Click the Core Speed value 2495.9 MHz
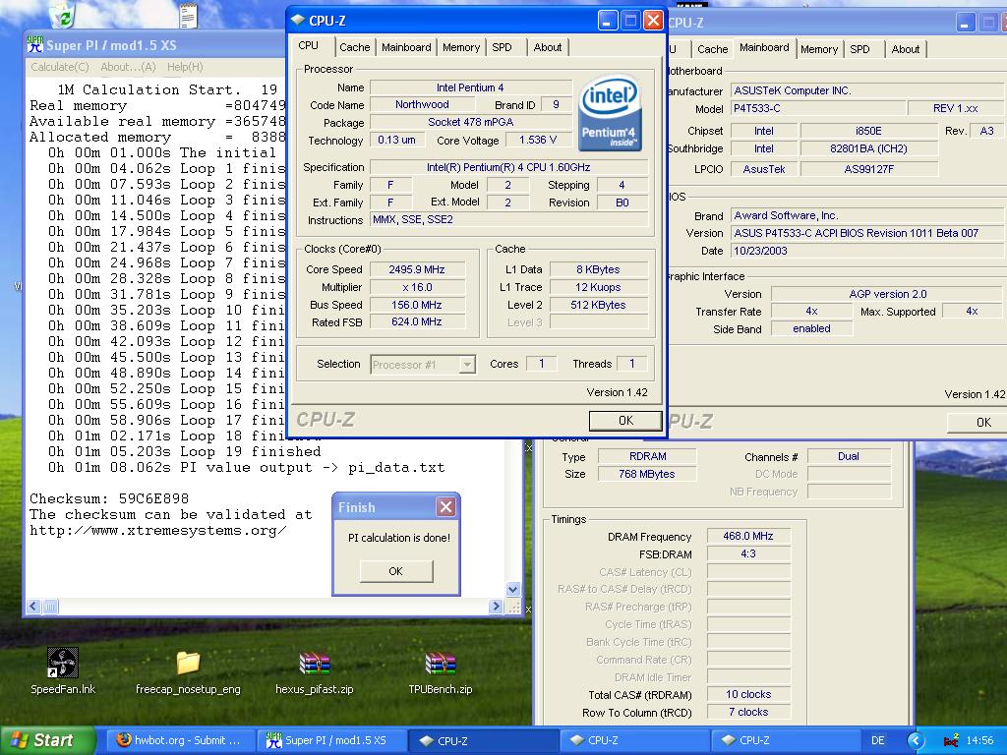Screen dimensions: 1007x755 417,269
